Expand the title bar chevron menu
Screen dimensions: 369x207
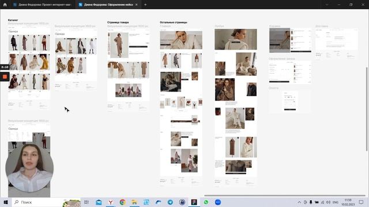327,5
